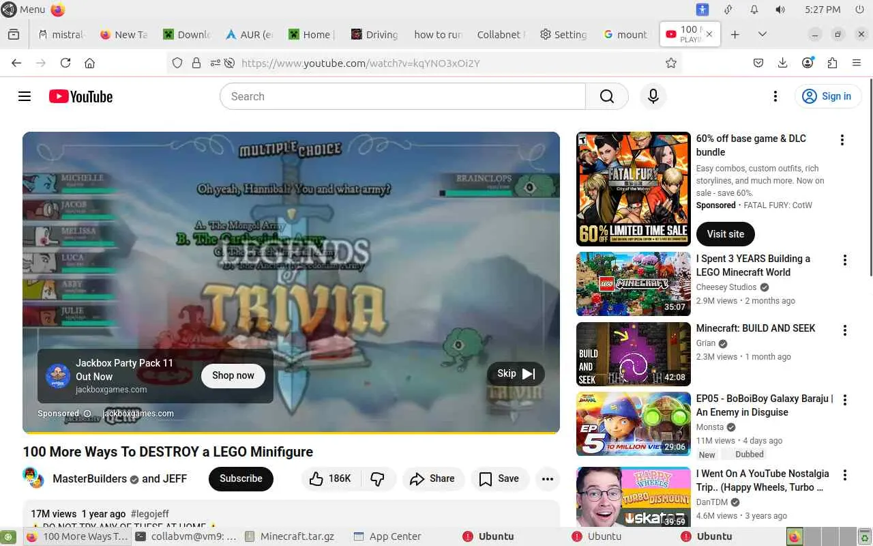Image resolution: width=873 pixels, height=546 pixels.
Task: Open YouTube settings three-dot menu
Action: coord(775,96)
